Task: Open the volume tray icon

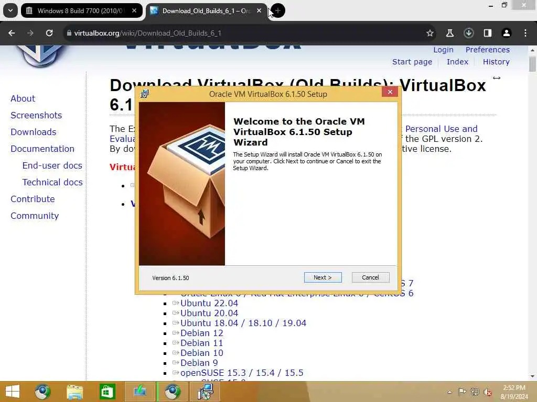Action: click(x=487, y=392)
